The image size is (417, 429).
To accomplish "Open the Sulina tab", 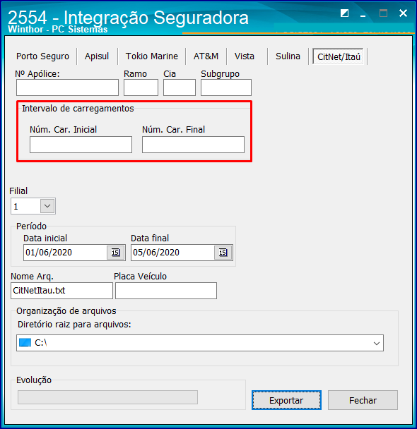I will coord(288,56).
